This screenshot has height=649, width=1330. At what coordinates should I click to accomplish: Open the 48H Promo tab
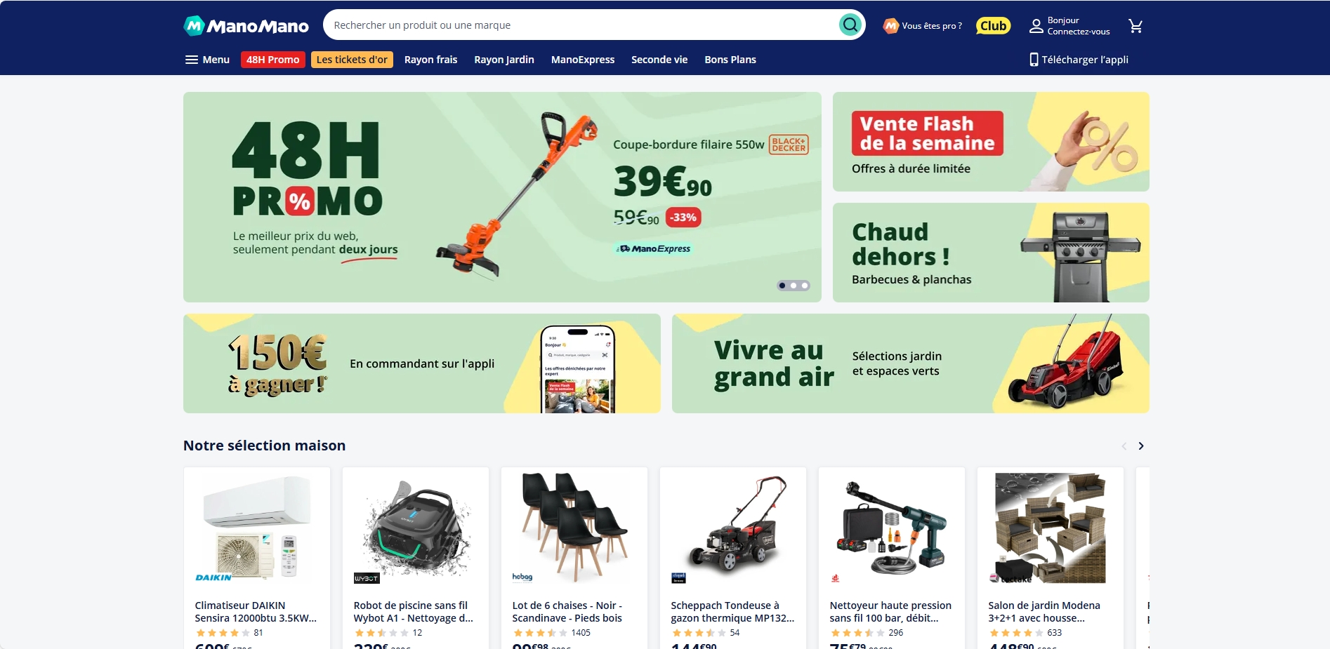pos(272,60)
